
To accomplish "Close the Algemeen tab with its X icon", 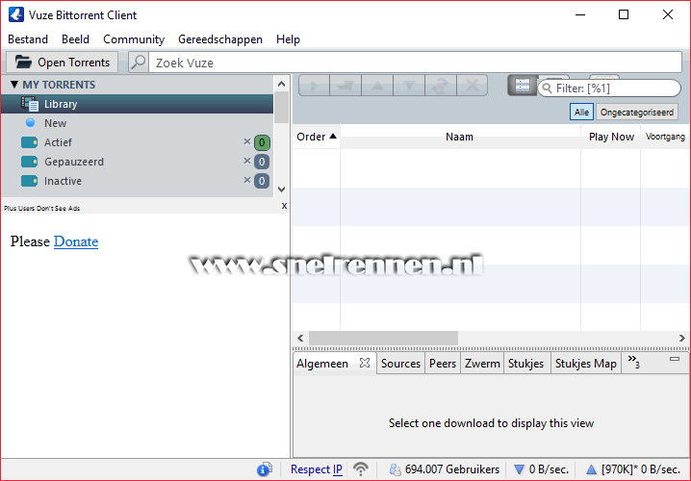I will (365, 363).
